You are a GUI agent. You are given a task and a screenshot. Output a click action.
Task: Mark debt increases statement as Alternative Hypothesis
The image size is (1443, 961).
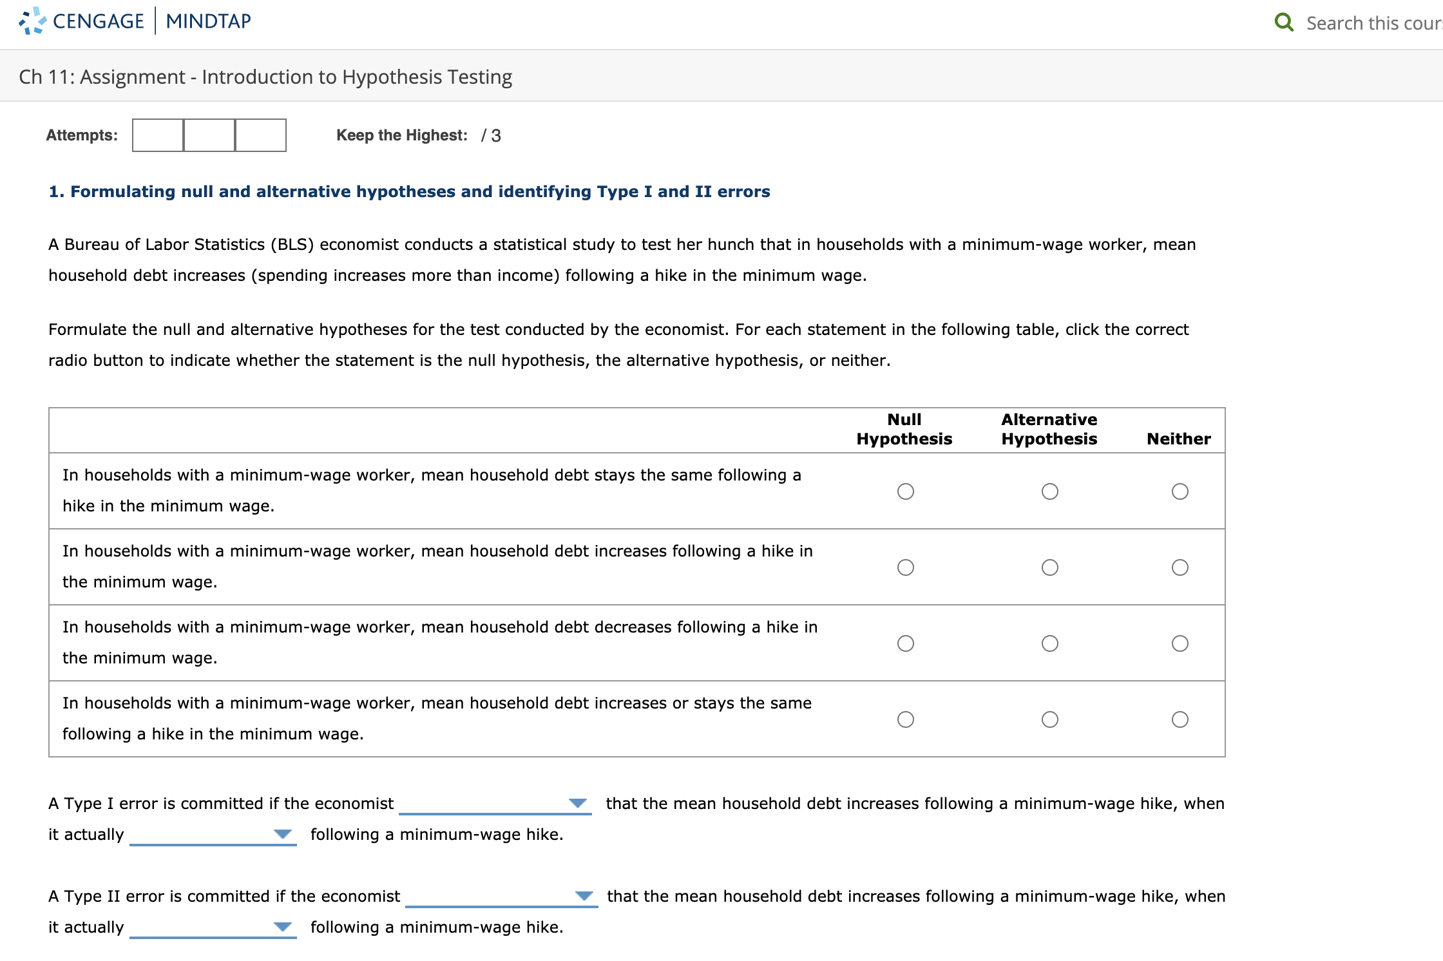pyautogui.click(x=1049, y=567)
